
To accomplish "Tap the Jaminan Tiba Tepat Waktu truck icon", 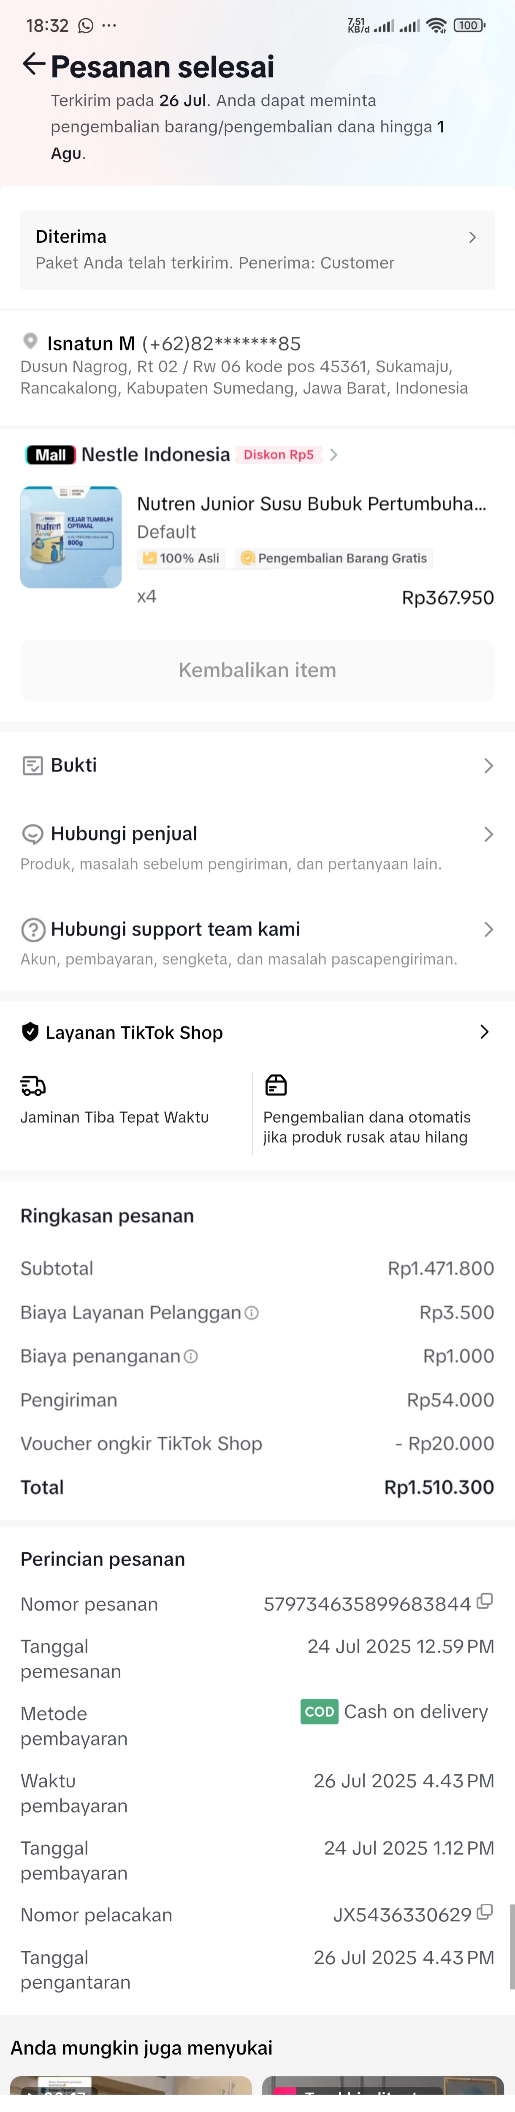I will (33, 1086).
